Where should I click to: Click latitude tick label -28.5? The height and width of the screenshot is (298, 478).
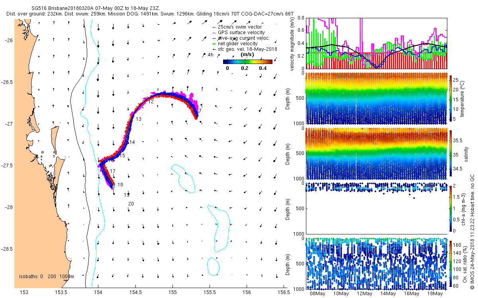click(x=7, y=249)
